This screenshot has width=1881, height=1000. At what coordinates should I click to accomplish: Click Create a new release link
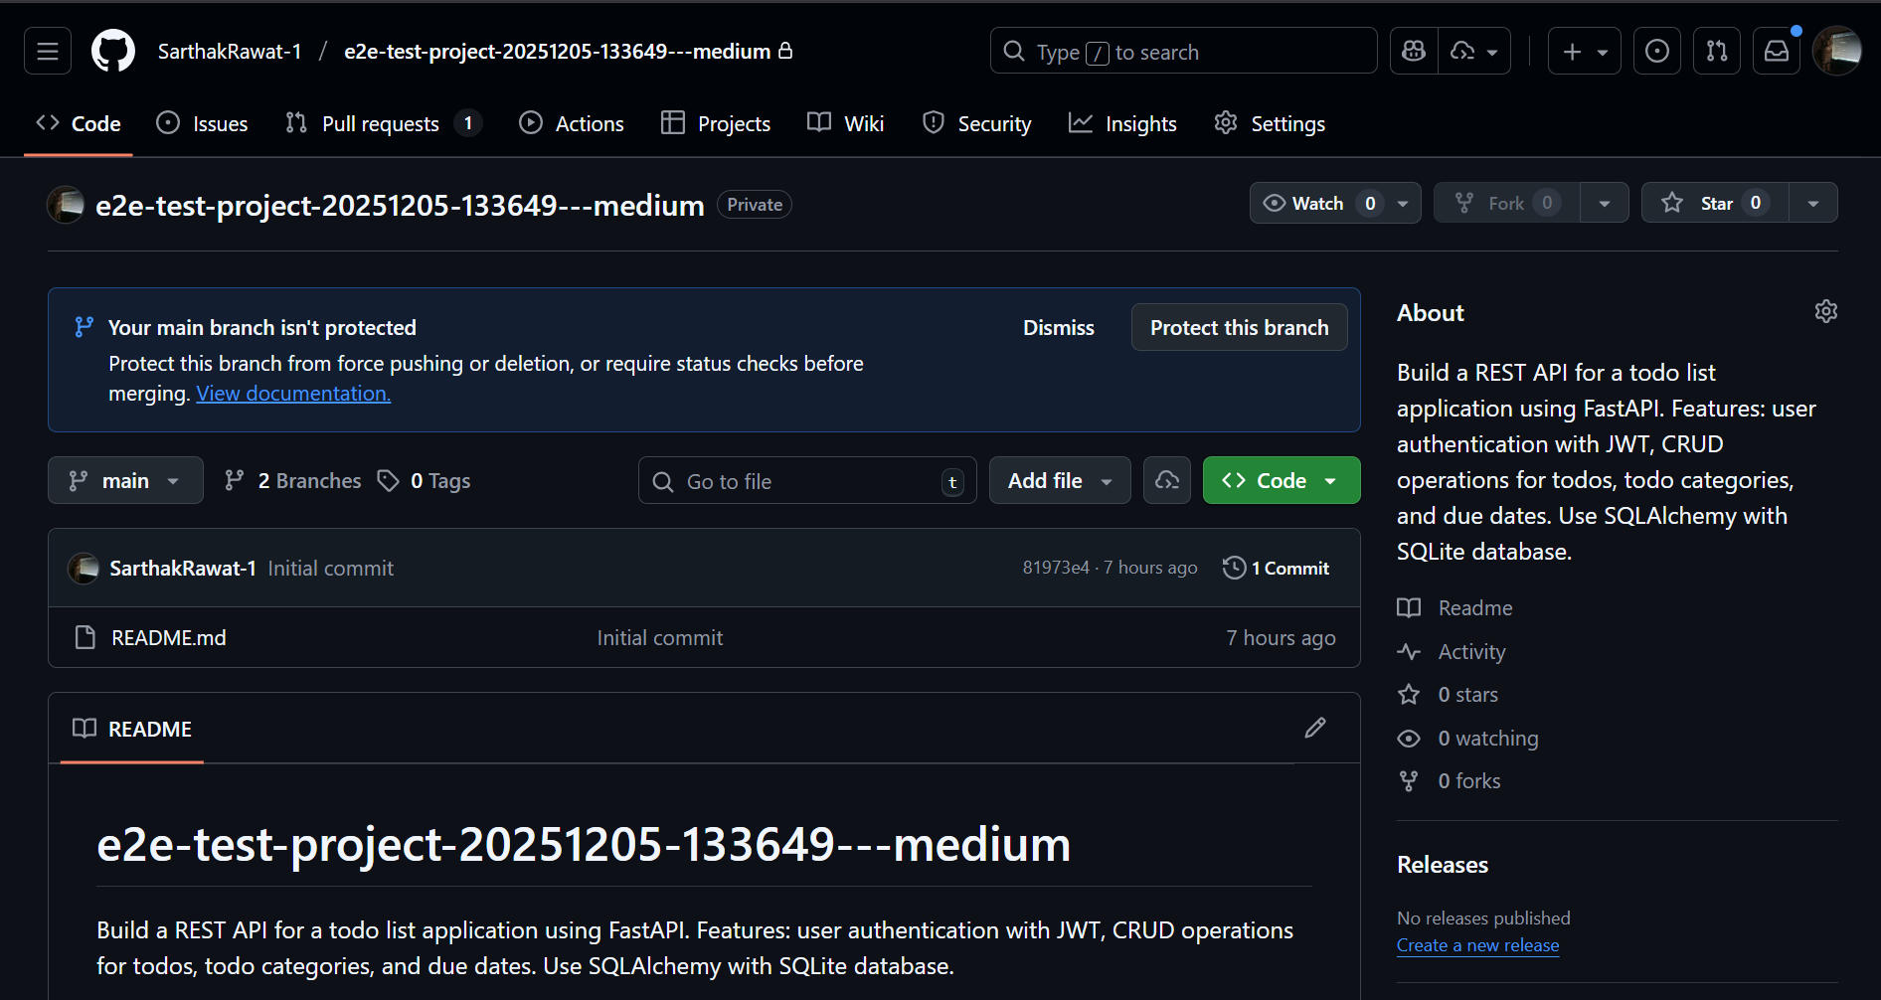click(x=1478, y=945)
